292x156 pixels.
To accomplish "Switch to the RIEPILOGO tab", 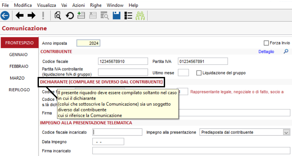I will [19, 90].
